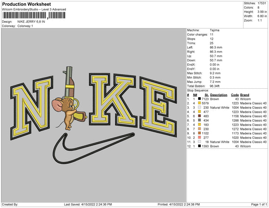Select the Width value 6.80 in
The image size is (269, 208).
(262, 16)
